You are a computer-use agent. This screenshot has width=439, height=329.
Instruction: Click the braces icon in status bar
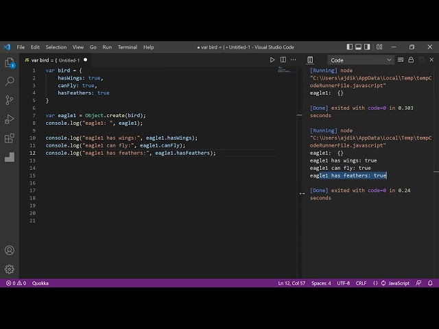(x=375, y=283)
